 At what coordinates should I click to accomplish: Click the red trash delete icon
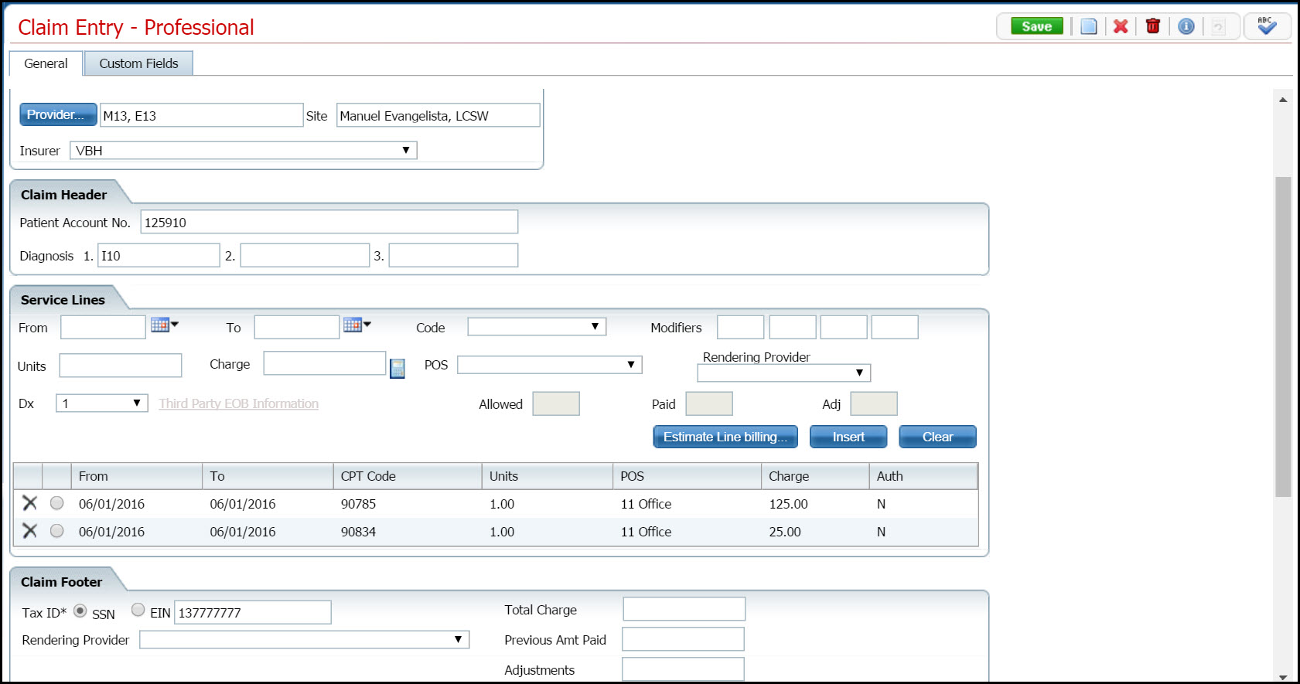(1153, 27)
